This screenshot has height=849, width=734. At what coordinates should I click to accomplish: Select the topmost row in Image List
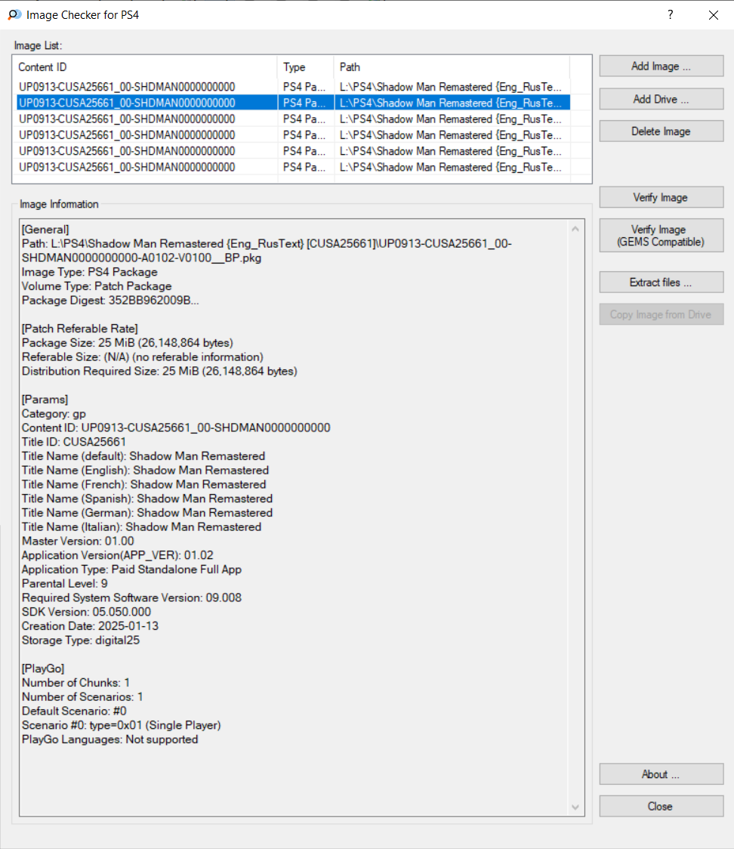click(293, 87)
